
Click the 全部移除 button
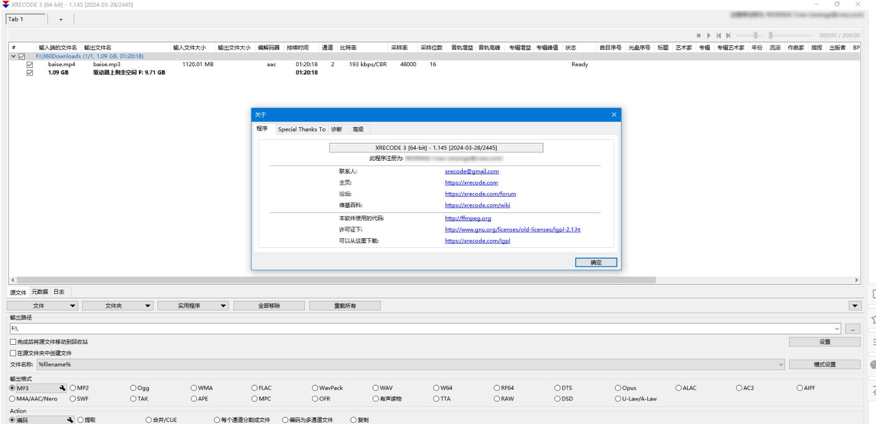[x=269, y=306]
